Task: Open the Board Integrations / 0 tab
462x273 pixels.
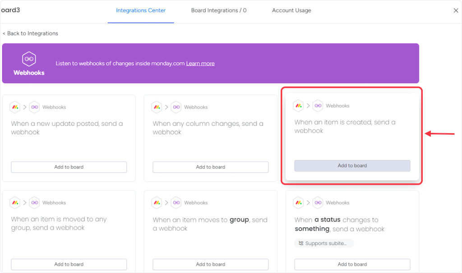Action: tap(219, 10)
